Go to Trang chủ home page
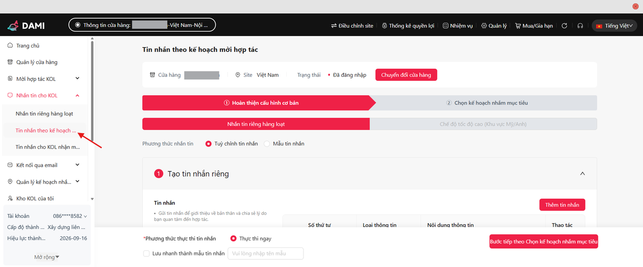643x267 pixels. pyautogui.click(x=27, y=46)
